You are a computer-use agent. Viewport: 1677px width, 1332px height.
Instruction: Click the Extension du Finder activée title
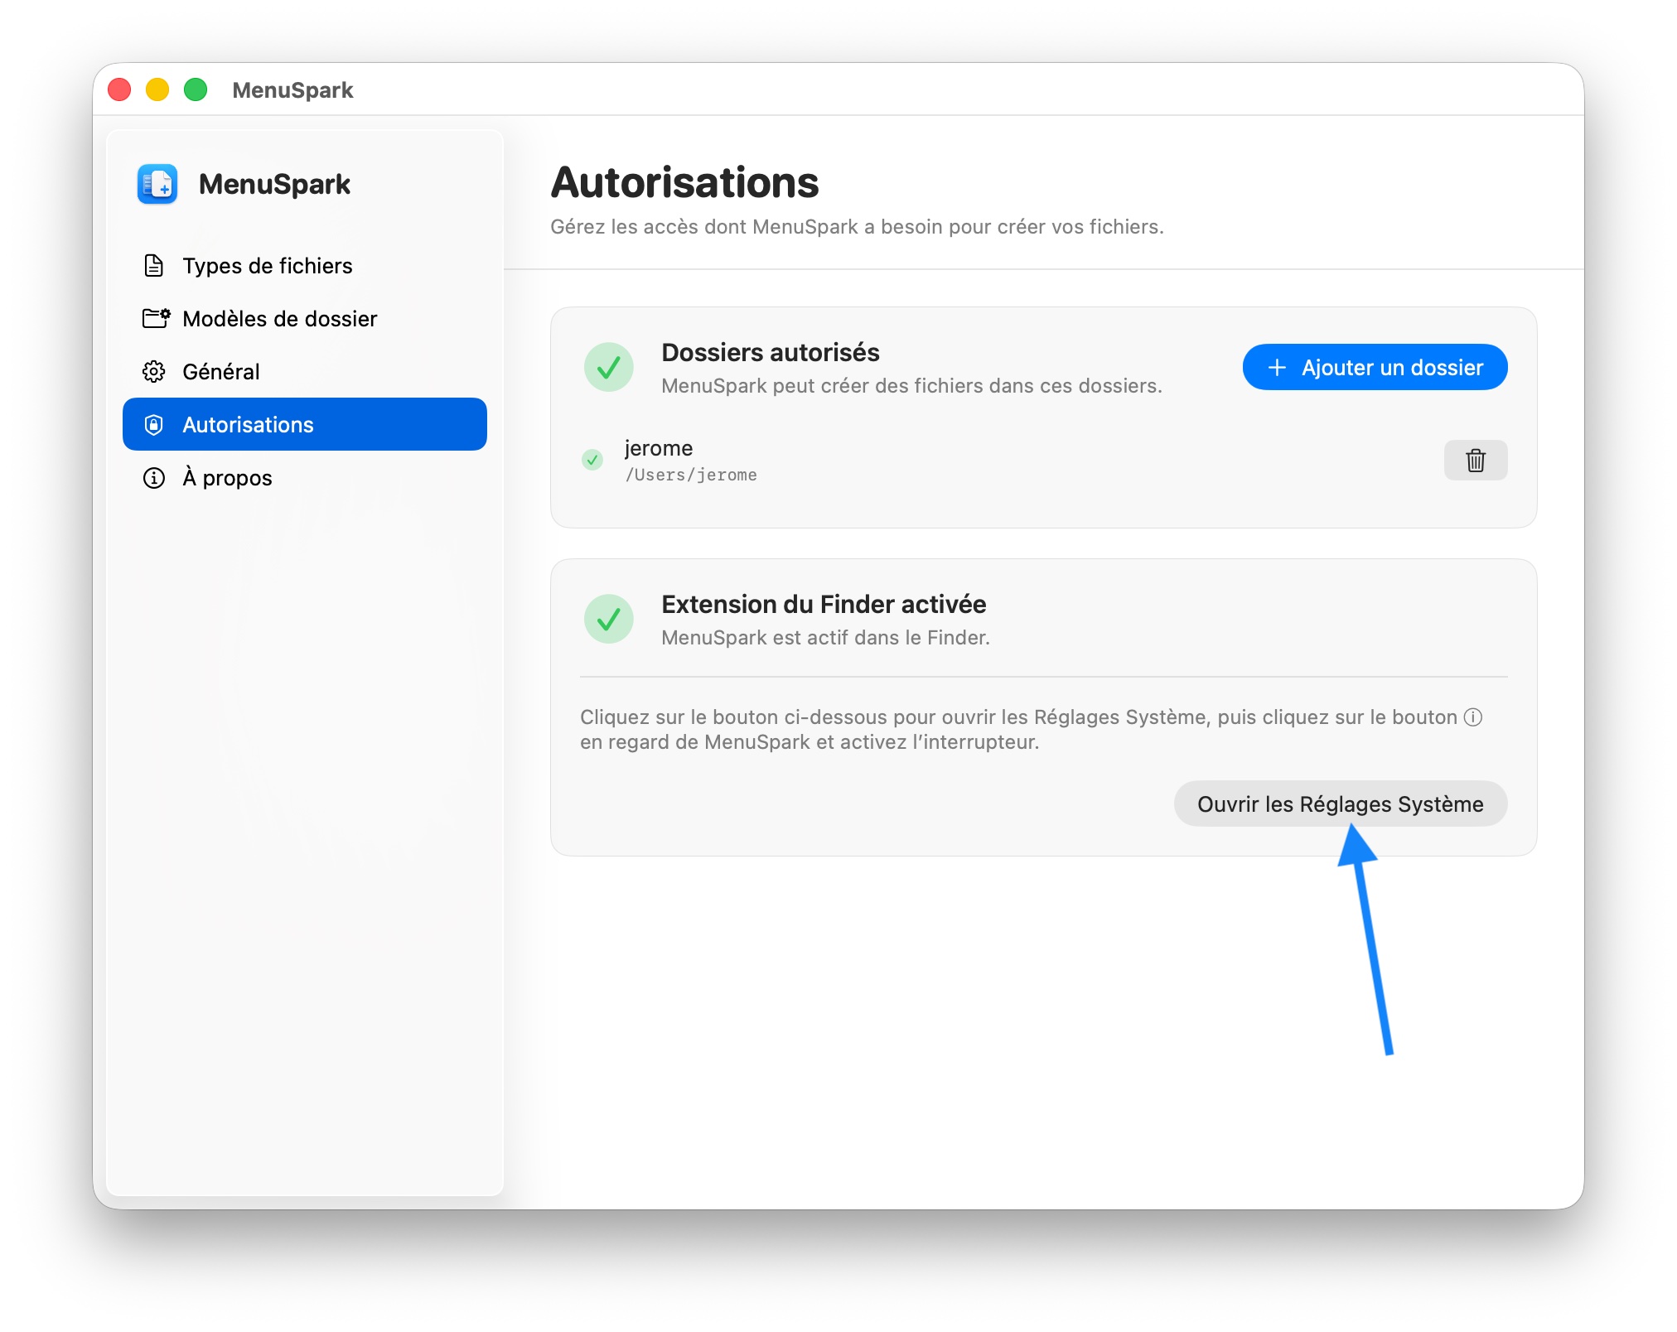(824, 605)
